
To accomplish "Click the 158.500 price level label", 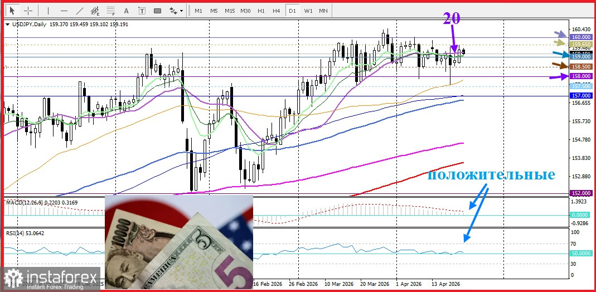I will 582,66.
